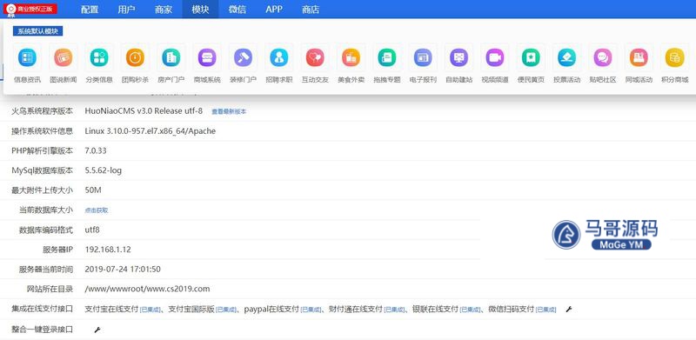Click 已集成 link after 财付通在线支付
Screen dimensions: 696x340
point(394,310)
